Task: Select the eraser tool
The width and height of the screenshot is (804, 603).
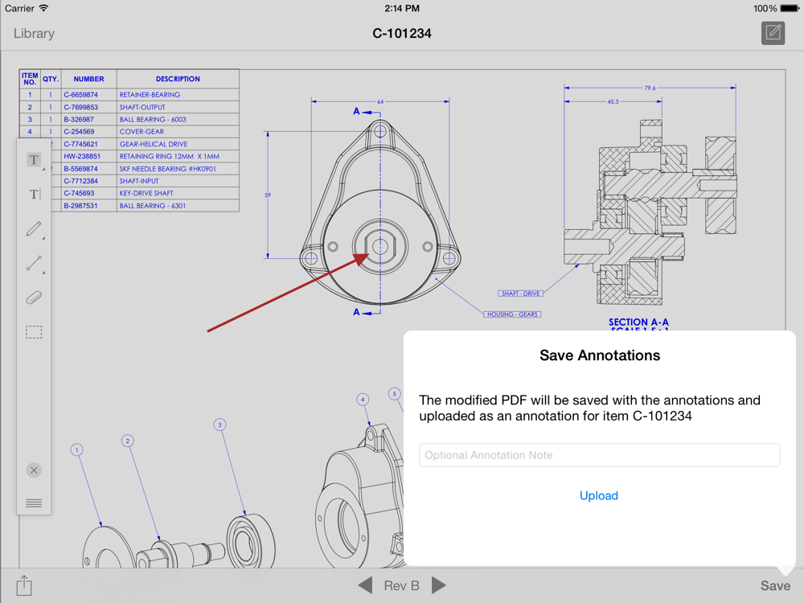Action: [x=34, y=297]
